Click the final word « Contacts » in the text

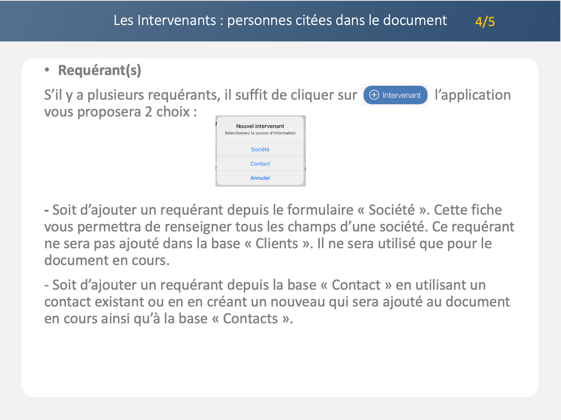pyautogui.click(x=250, y=318)
